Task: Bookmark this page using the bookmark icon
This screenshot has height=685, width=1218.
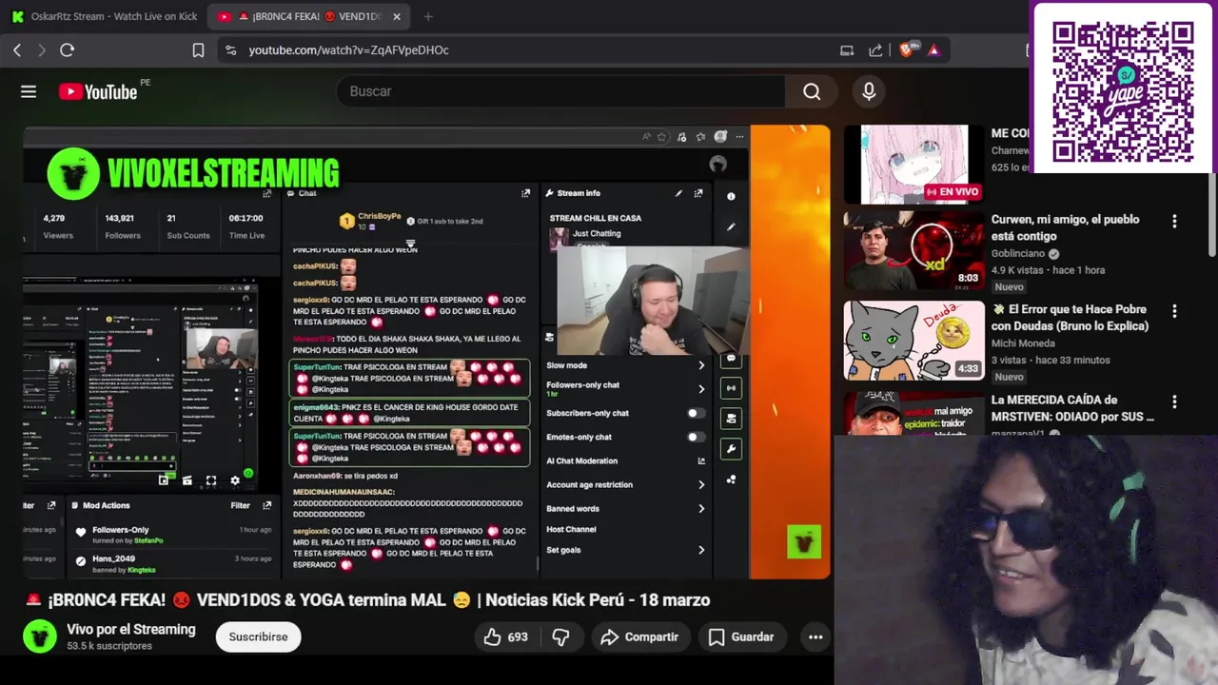Action: tap(198, 50)
